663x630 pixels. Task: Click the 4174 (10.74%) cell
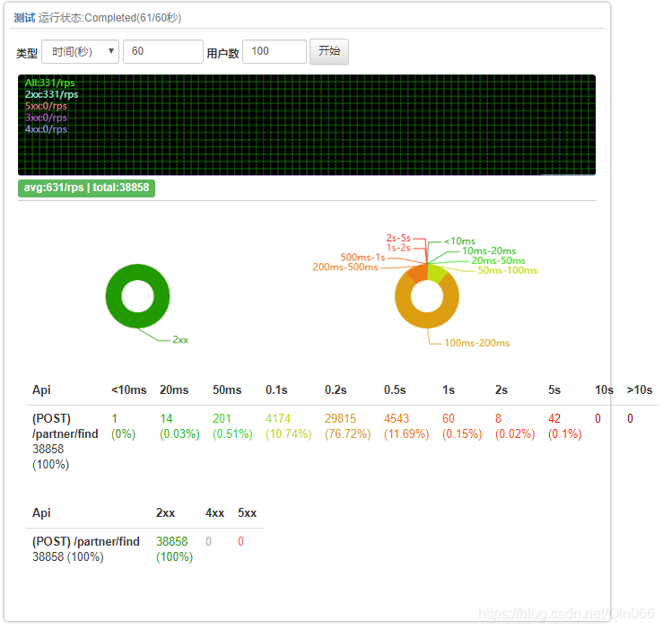click(x=288, y=426)
